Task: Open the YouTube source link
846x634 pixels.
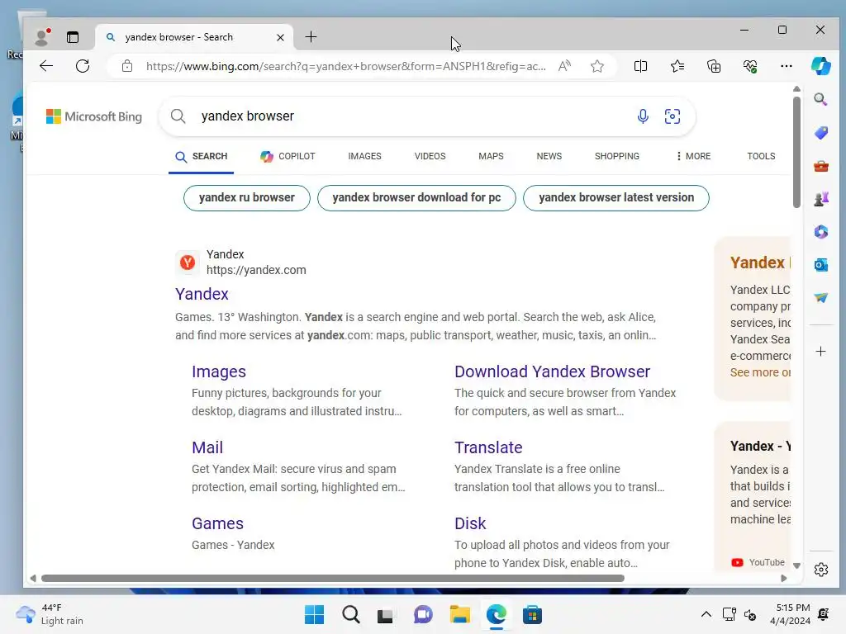Action: pos(758,562)
